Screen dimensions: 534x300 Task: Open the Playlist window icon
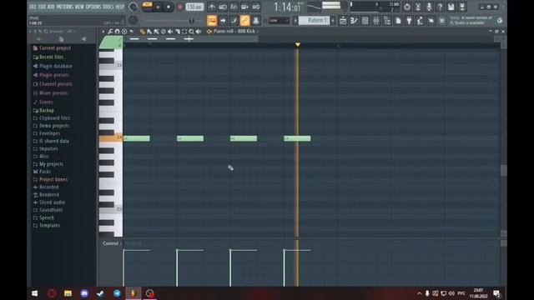(343, 20)
